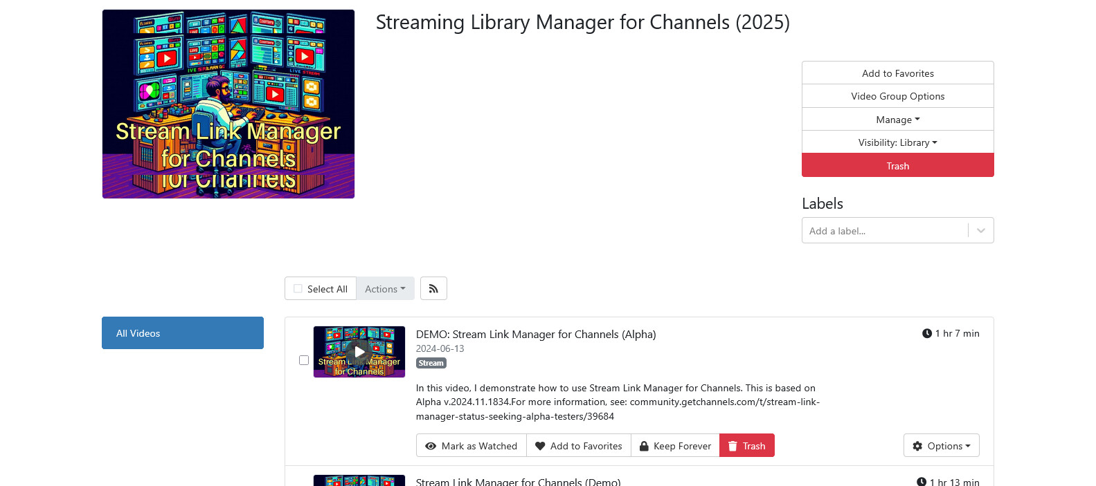Check the box next to DEMO video
1096x486 pixels.
pos(304,360)
